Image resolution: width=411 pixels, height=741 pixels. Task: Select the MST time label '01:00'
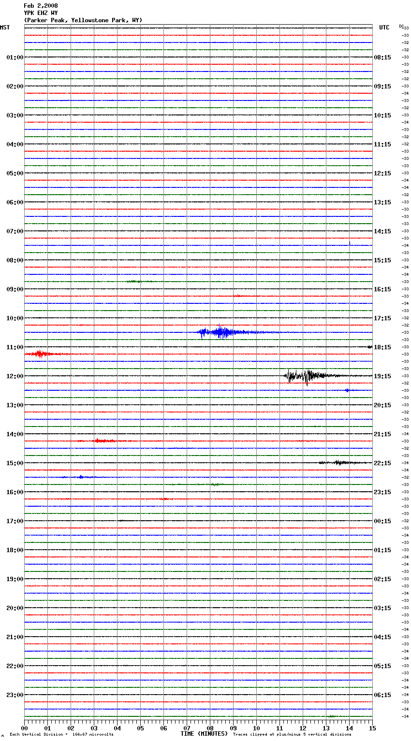[x=15, y=57]
